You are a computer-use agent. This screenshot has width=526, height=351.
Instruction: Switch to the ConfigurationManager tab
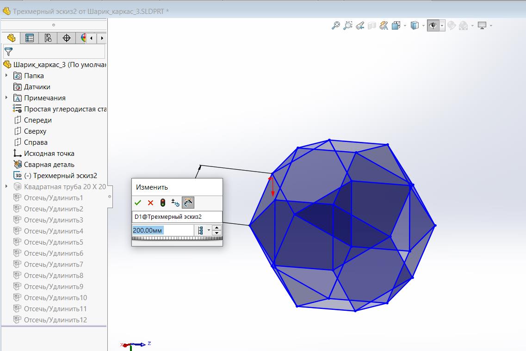pyautogui.click(x=48, y=38)
